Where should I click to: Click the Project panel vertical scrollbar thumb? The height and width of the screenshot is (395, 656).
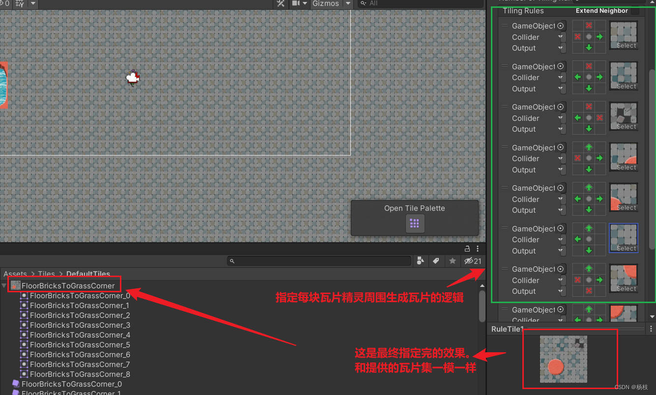[x=482, y=306]
